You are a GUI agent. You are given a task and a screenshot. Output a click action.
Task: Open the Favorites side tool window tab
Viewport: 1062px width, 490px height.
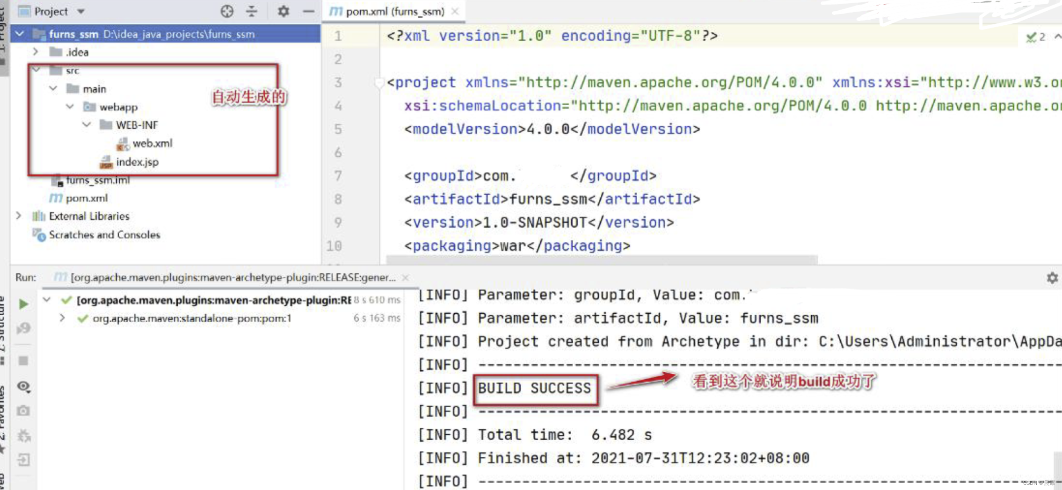pos(3,418)
